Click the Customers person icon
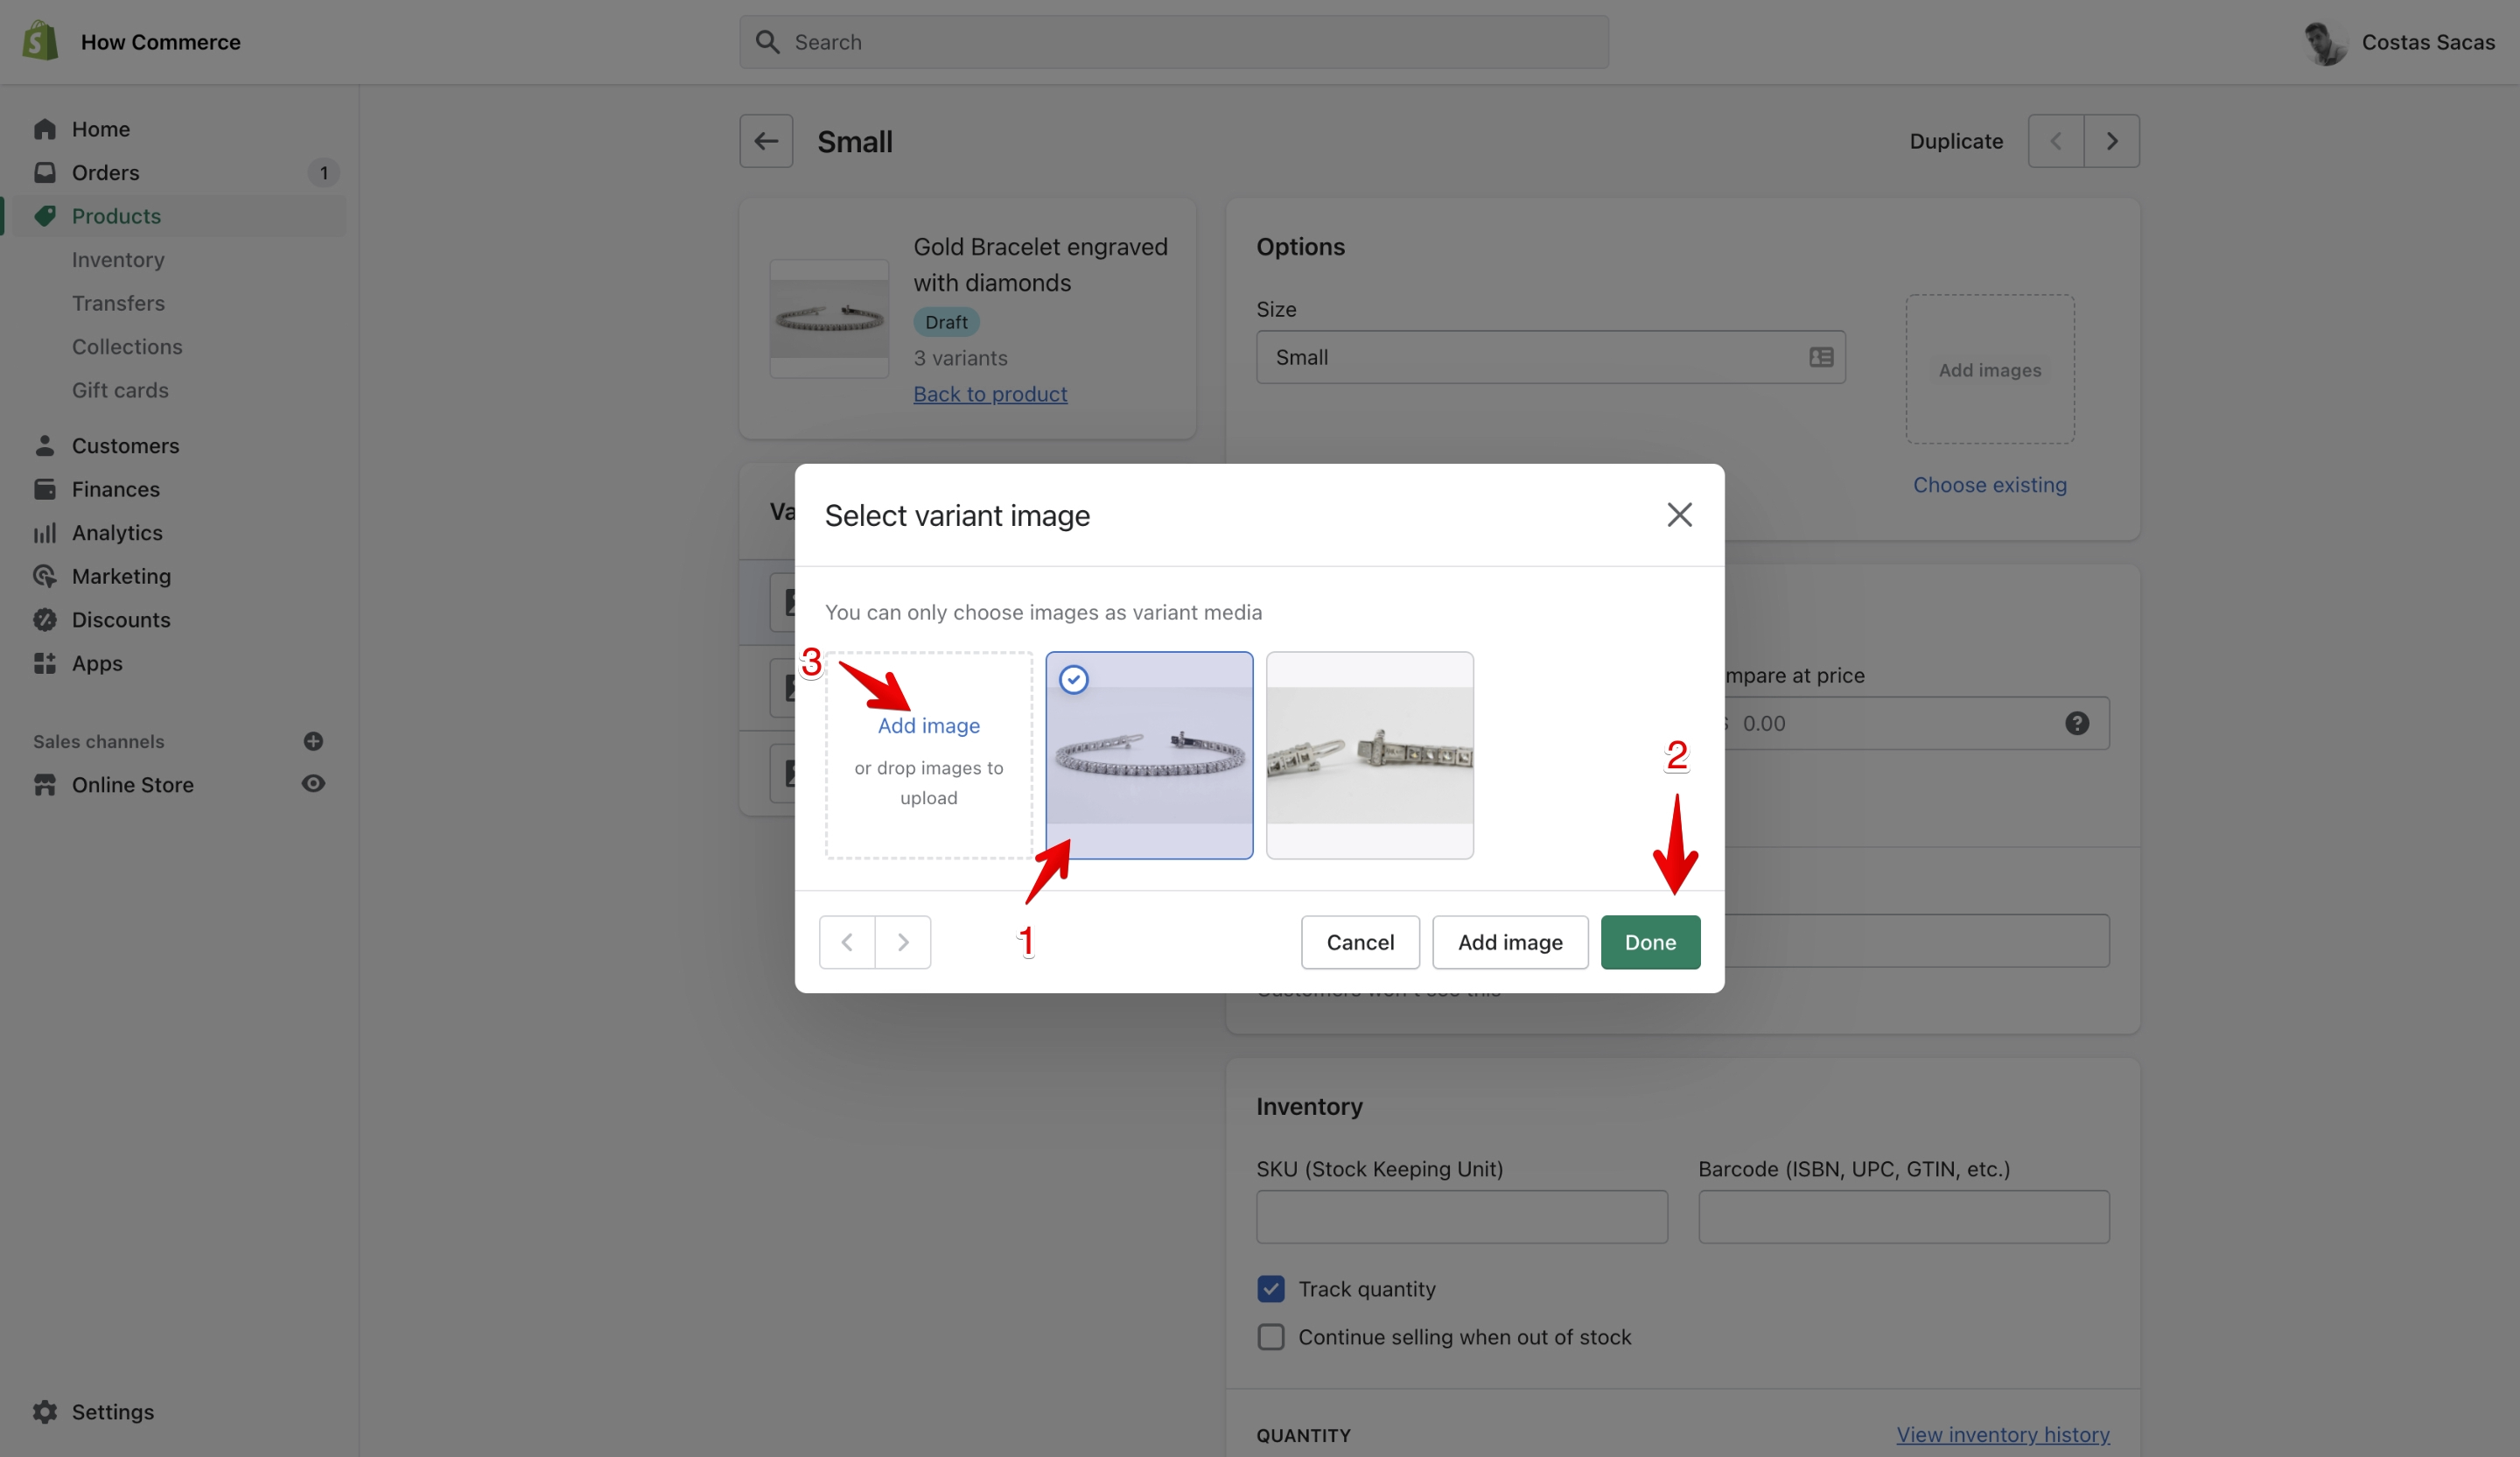The height and width of the screenshot is (1457, 2520). tap(45, 445)
